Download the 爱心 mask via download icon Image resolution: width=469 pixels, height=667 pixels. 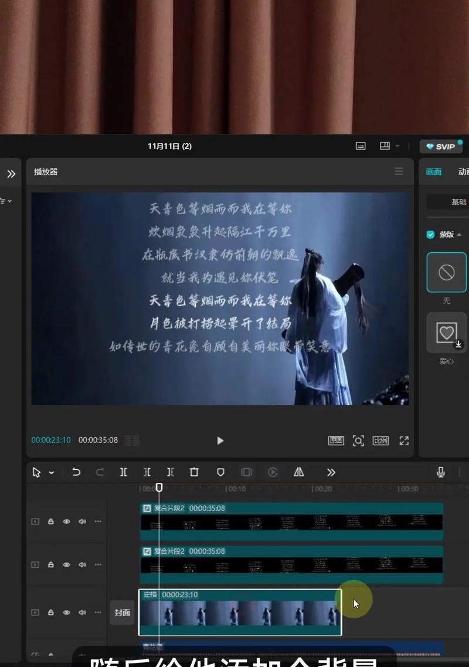point(458,344)
